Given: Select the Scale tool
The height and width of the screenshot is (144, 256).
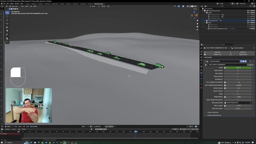Looking at the screenshot, I should tap(7, 27).
